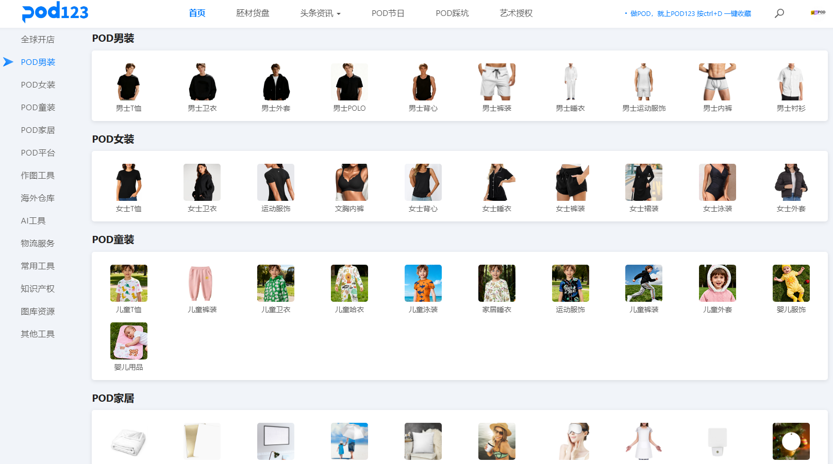Click the 男士衬衫 shirt icon

[x=791, y=82]
